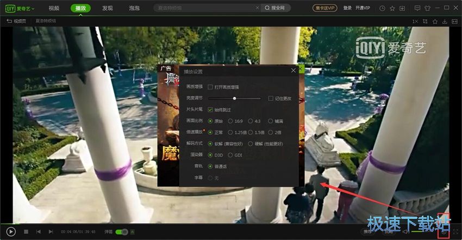Open the 视频 tab
Image resolution: width=462 pixels, height=240 pixels.
coord(54,8)
